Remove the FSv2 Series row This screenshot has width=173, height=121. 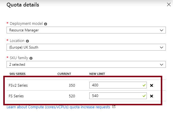[x=152, y=85]
